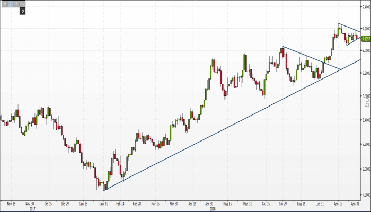Viewport: 371px width, 212px height.
Task: Click the 9.0000 label on the price axis
Action: pyautogui.click(x=366, y=51)
